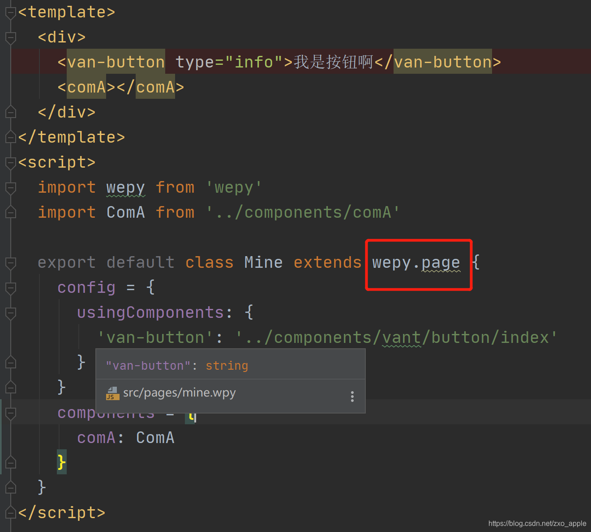The image size is (591, 532).
Task: Collapse fold marker at </div> closing line
Action: coord(11,112)
